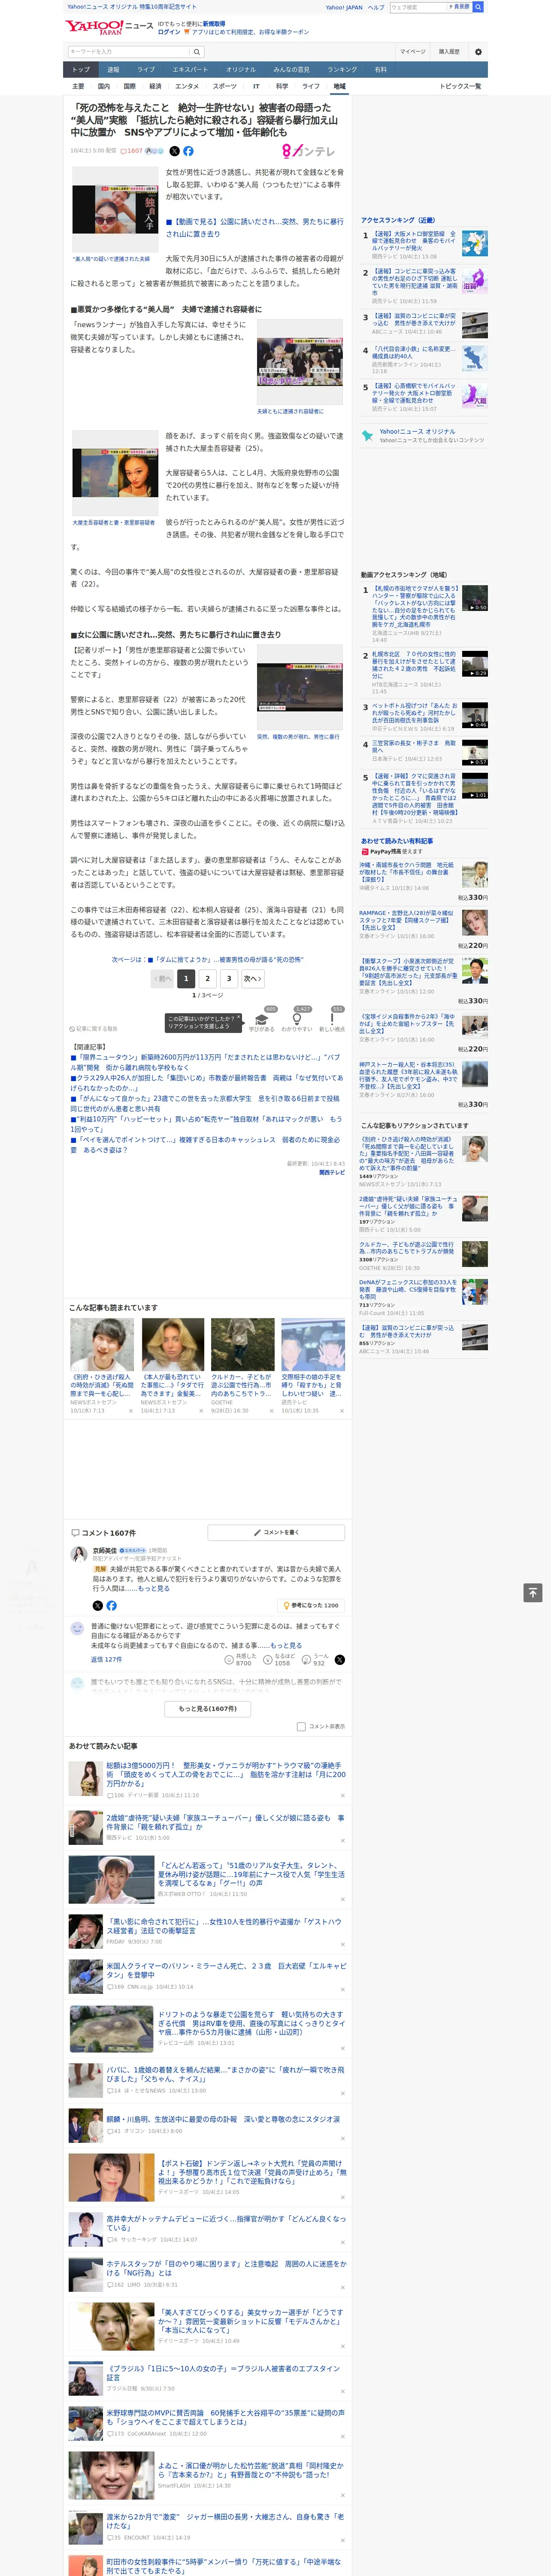Share article on X from header
This screenshot has height=2576, width=551.
point(174,151)
